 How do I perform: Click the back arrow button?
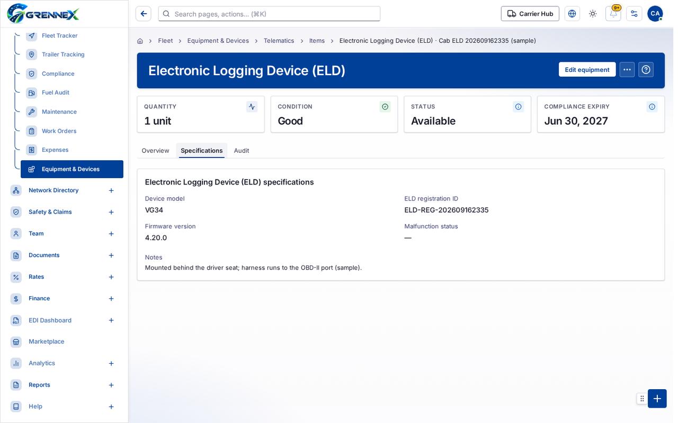[x=144, y=14]
